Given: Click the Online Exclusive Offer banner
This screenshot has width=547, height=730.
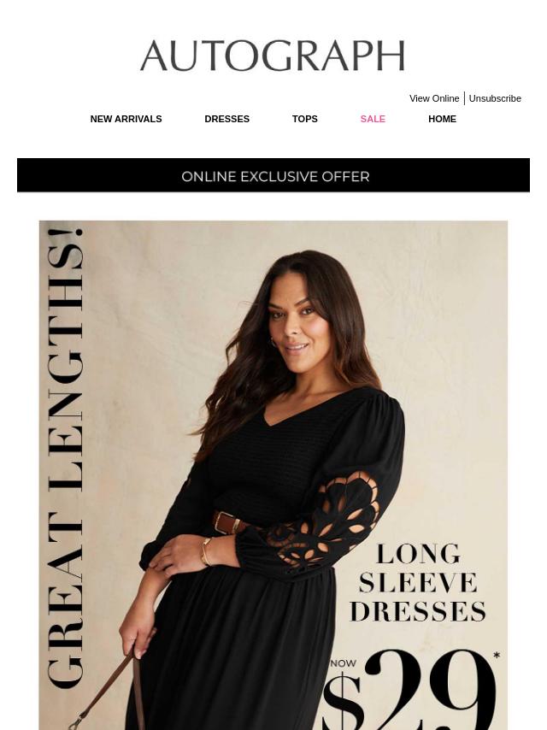Looking at the screenshot, I should click(x=273, y=175).
